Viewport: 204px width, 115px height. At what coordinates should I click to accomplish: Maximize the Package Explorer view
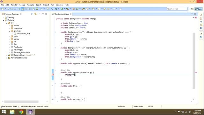click(46, 14)
